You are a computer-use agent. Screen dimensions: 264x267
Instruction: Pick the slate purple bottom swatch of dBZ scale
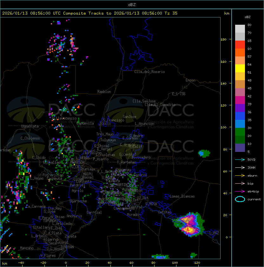click(240, 148)
